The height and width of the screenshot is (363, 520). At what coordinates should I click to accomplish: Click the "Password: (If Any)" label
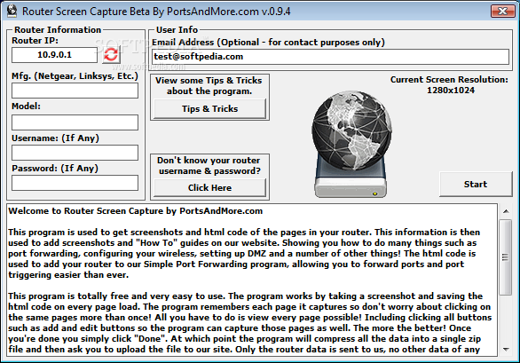(x=55, y=169)
